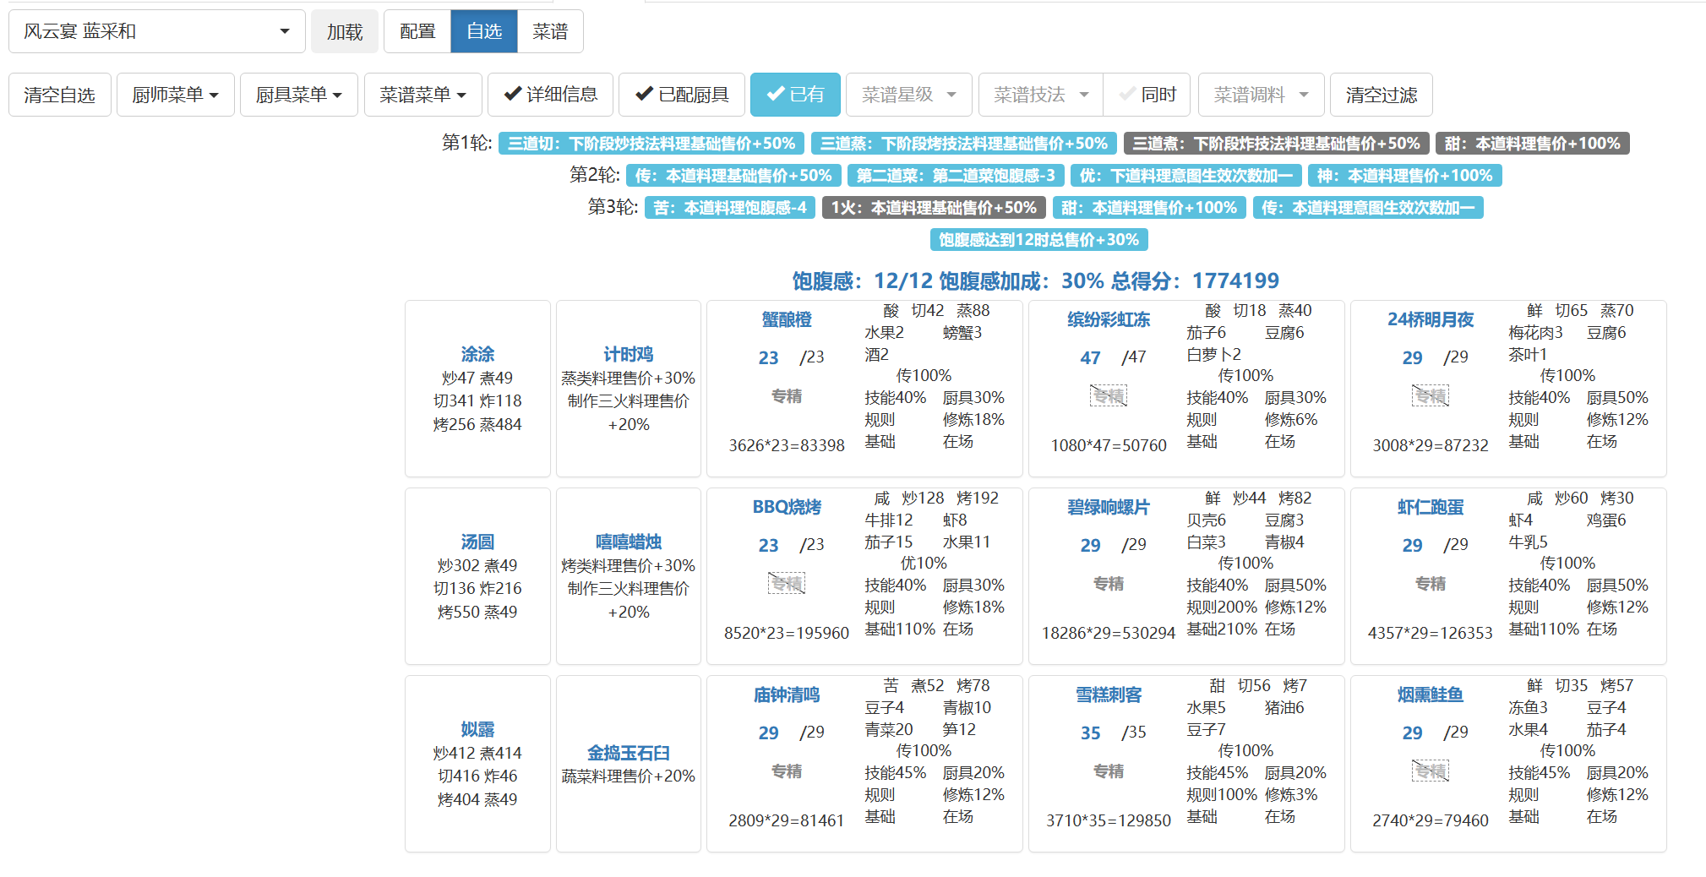
Task: Expand the 菜谱菜单 dropdown
Action: (x=423, y=95)
